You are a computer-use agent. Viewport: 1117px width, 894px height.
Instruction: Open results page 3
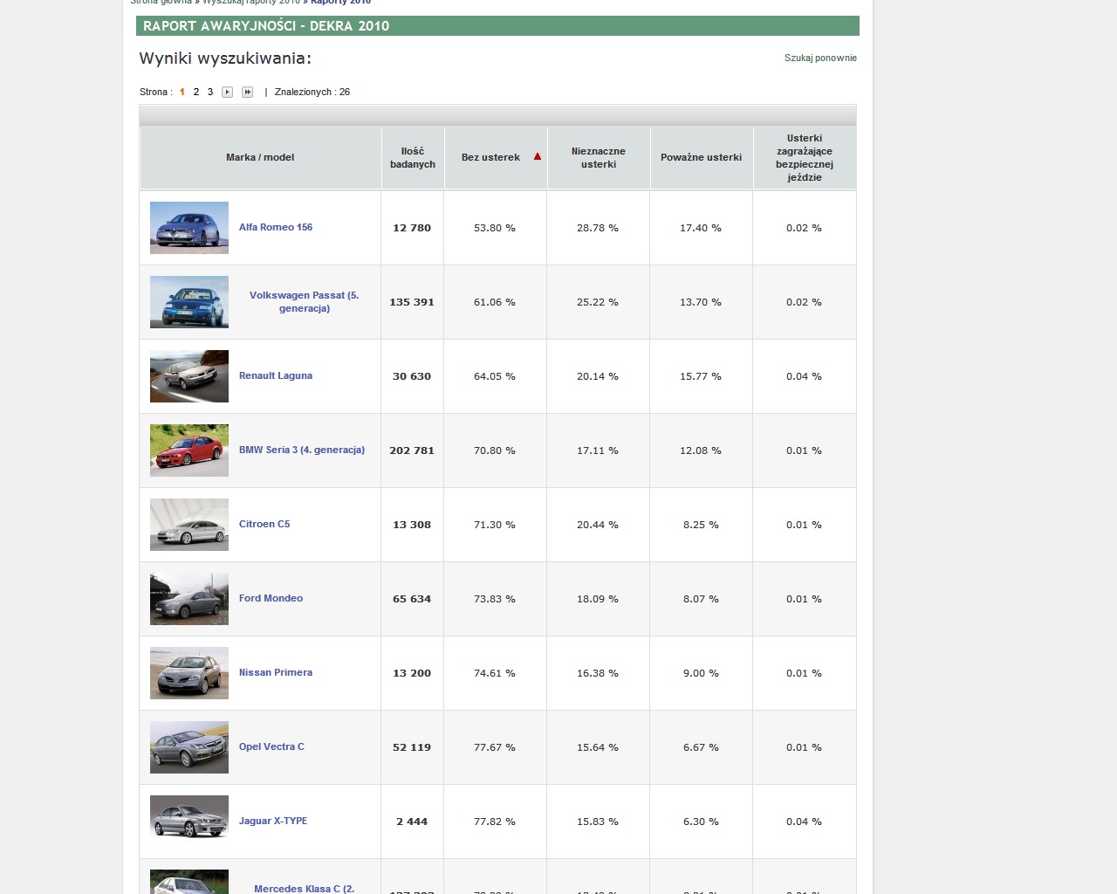click(x=210, y=92)
